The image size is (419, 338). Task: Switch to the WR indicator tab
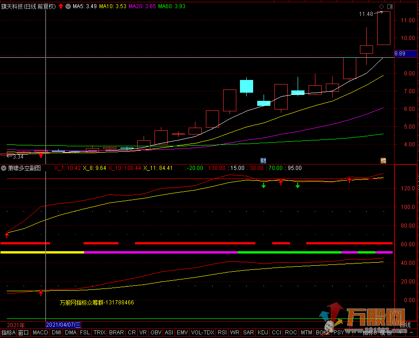[x=234, y=333]
